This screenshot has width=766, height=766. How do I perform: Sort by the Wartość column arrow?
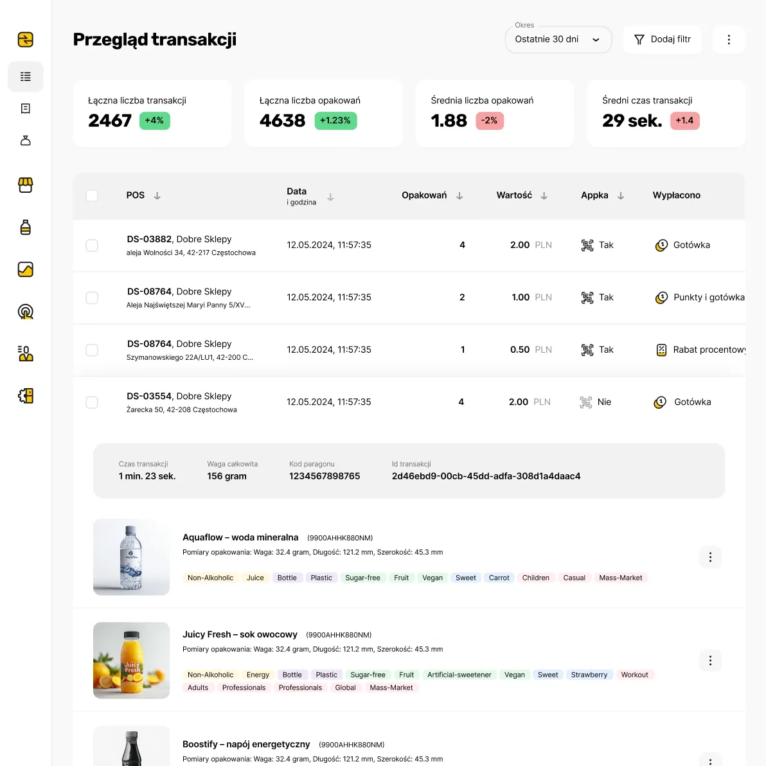tap(544, 196)
